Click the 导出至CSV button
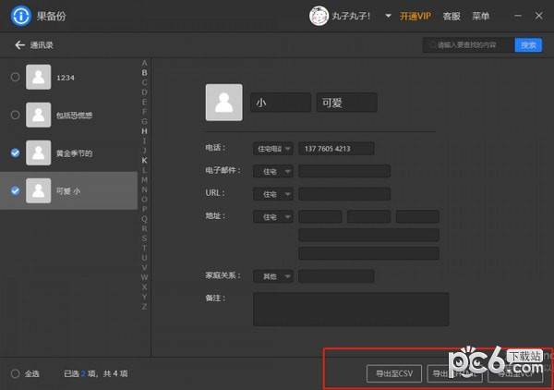This screenshot has height=390, width=554. (394, 373)
